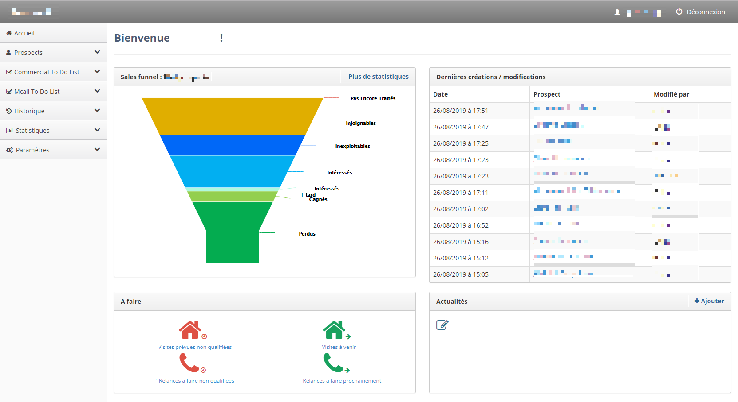Click the green phone upcoming follow-ups icon

coord(334,363)
